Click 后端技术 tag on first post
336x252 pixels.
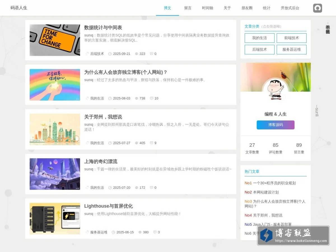(97, 54)
